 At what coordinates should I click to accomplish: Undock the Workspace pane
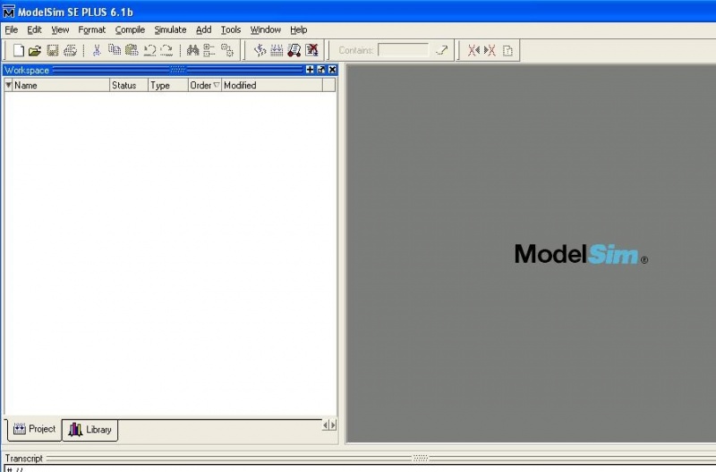click(x=321, y=70)
